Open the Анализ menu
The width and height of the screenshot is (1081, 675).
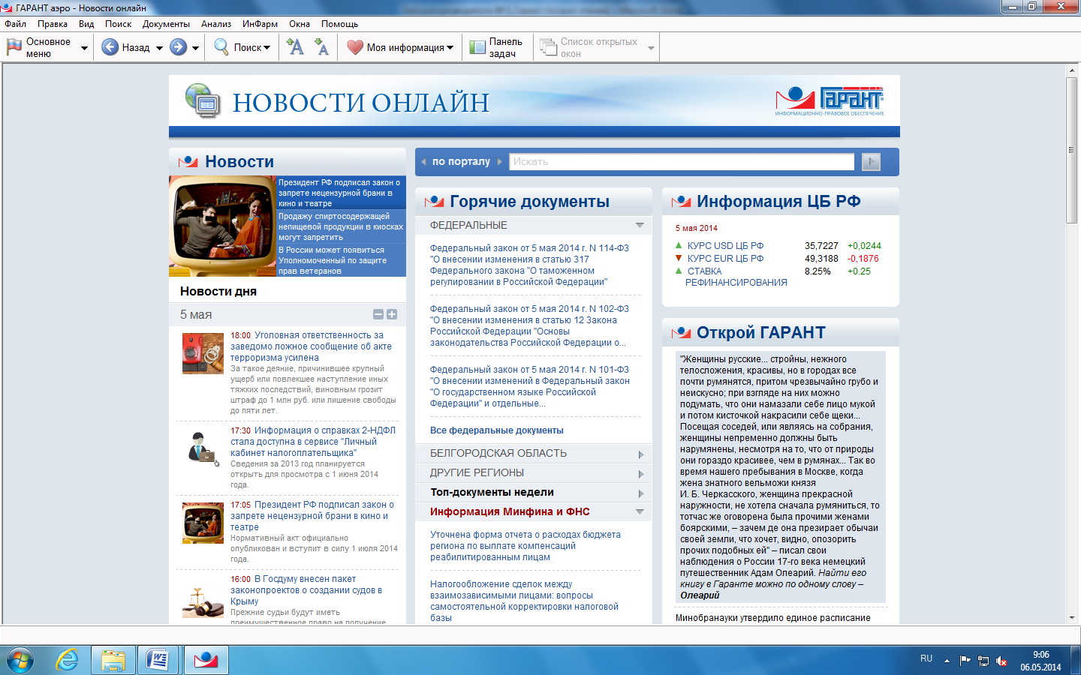coord(216,24)
